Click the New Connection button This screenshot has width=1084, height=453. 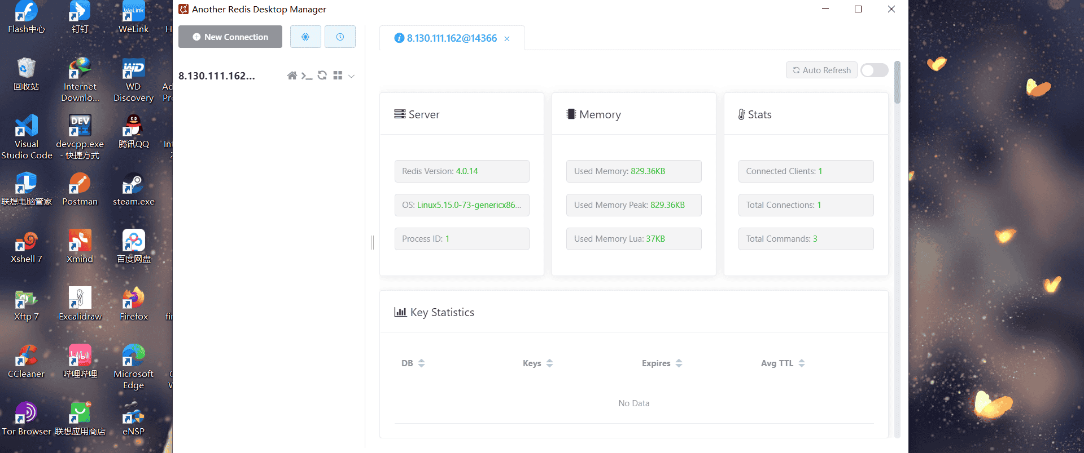pos(230,37)
